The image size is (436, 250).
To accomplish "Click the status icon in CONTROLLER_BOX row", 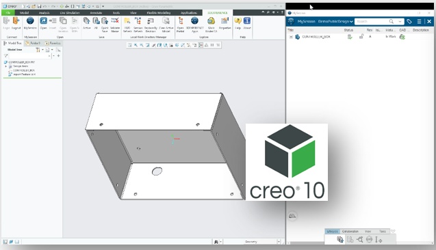I will [350, 37].
